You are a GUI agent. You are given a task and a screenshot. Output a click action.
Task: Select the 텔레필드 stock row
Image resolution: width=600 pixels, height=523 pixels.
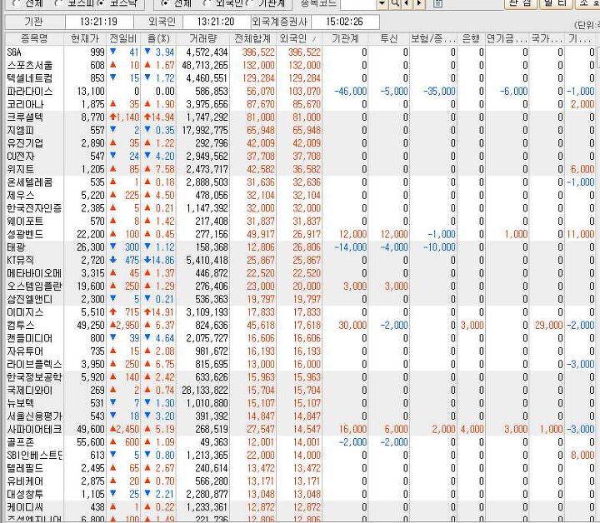point(300,468)
